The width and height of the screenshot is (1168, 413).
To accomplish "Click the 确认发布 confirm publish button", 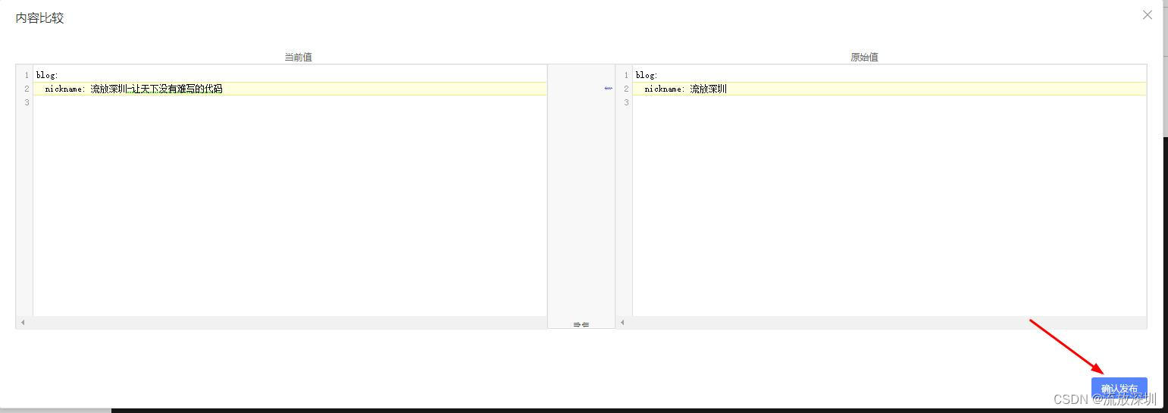I will point(1119,388).
